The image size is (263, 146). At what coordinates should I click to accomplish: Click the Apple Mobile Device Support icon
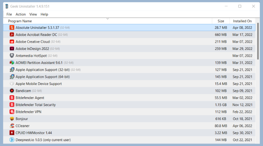click(x=12, y=84)
